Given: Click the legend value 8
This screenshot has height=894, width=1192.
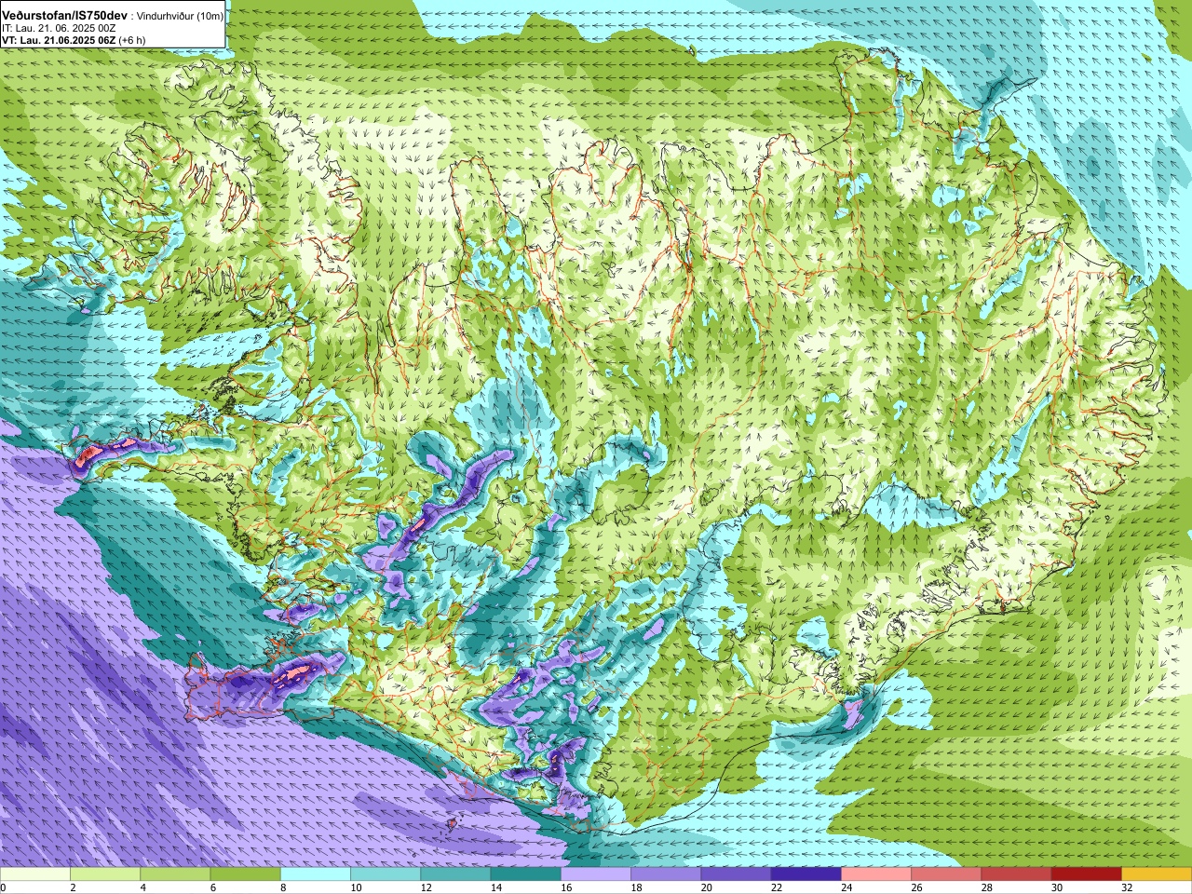Looking at the screenshot, I should point(284,887).
